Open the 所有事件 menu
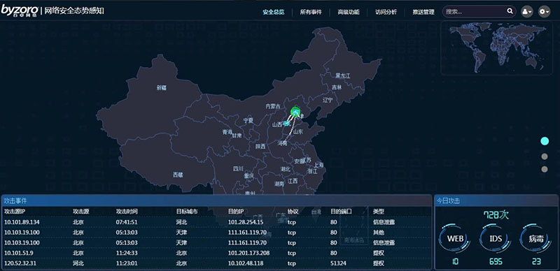This screenshot has height=271, width=560. point(311,12)
